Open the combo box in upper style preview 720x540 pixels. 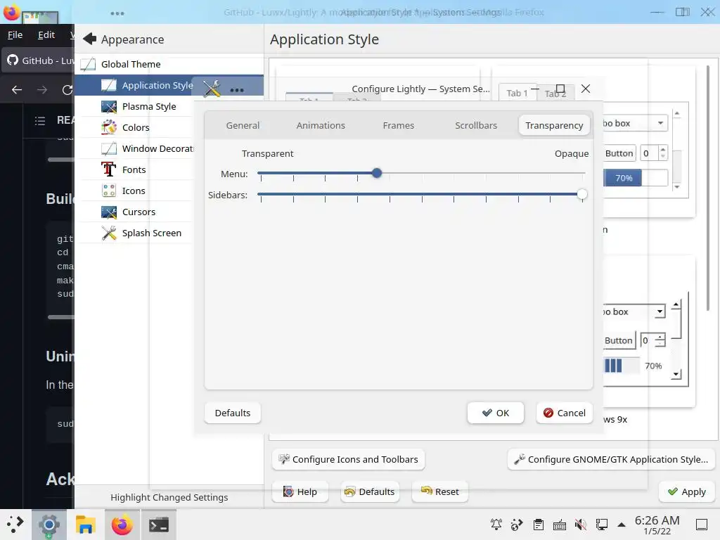[635, 123]
